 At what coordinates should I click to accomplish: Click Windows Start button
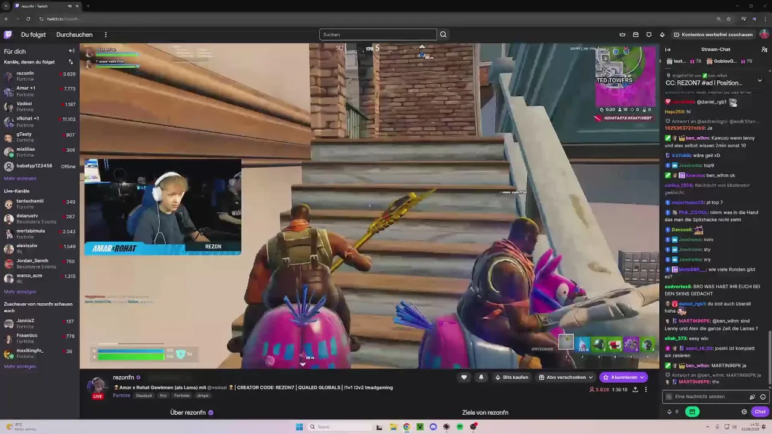tap(299, 427)
